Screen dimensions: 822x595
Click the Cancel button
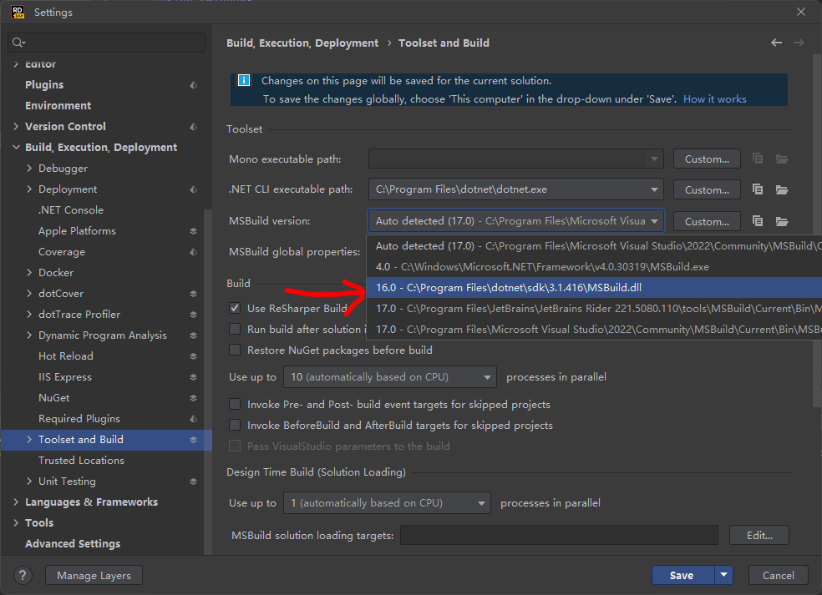[x=778, y=575]
